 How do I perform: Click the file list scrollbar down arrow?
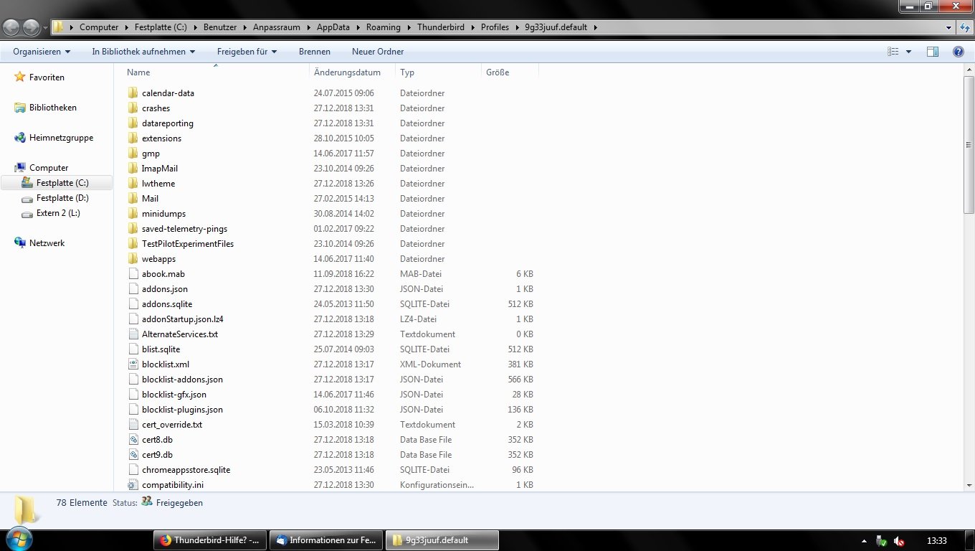pyautogui.click(x=969, y=484)
